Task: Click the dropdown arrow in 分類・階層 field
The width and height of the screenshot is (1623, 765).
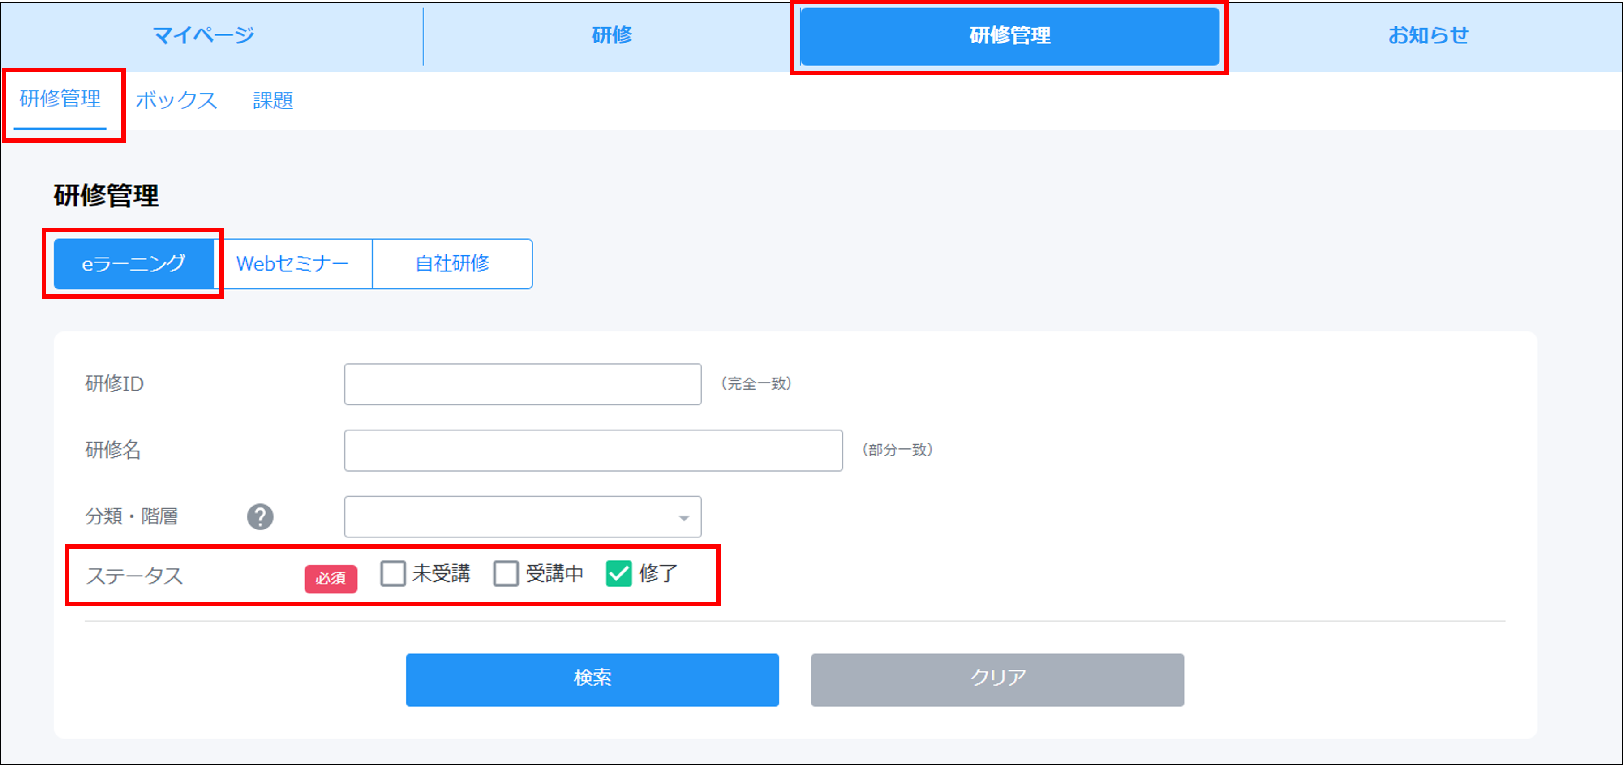Action: pos(683,518)
